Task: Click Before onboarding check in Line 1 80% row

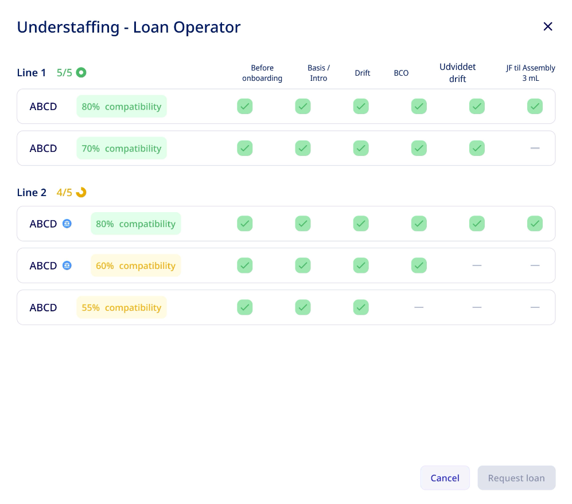Action: (245, 107)
